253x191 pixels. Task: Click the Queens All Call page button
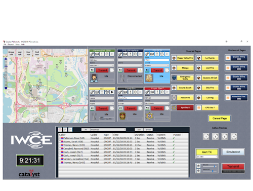(x=210, y=78)
